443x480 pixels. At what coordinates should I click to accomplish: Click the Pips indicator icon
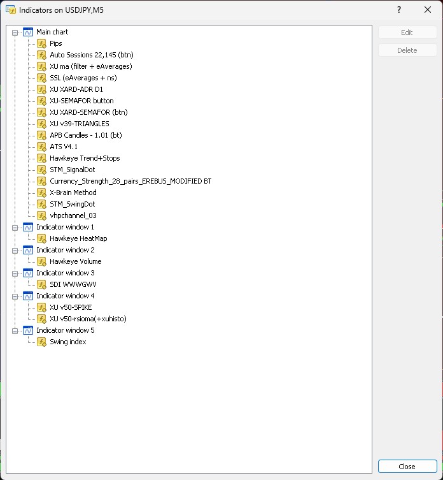tap(41, 43)
